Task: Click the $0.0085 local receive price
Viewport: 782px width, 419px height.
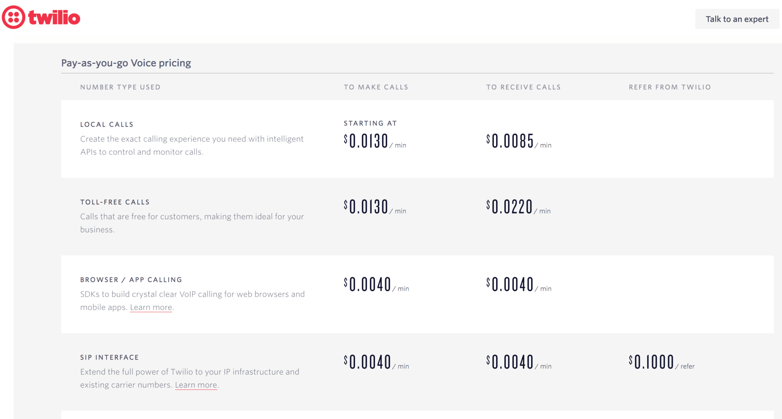Action: [x=519, y=141]
